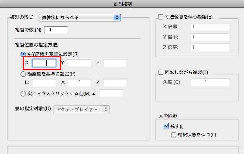
Task: Click the X coordinate field containing a minus sign
Action: (44, 63)
